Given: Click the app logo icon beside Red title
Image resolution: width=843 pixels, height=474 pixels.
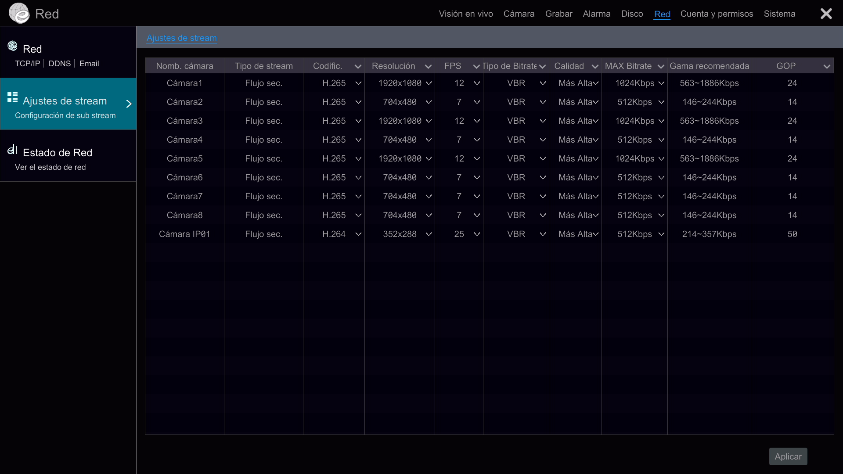Looking at the screenshot, I should [19, 13].
